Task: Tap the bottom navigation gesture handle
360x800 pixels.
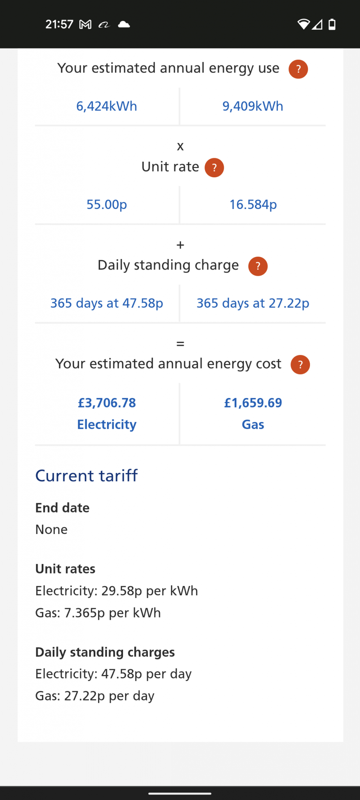Action: coord(180,793)
